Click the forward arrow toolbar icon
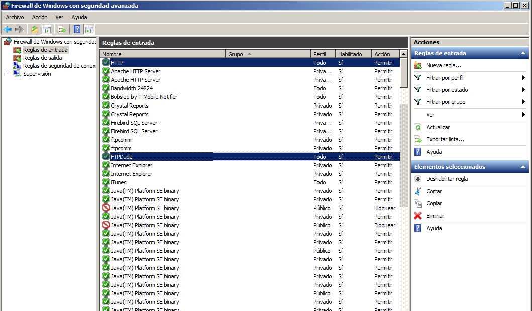This screenshot has width=532, height=311. pos(19,30)
